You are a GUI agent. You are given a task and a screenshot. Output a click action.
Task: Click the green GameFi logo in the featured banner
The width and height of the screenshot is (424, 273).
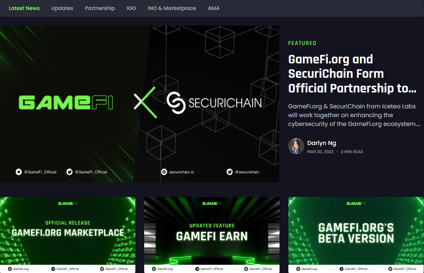click(x=66, y=102)
